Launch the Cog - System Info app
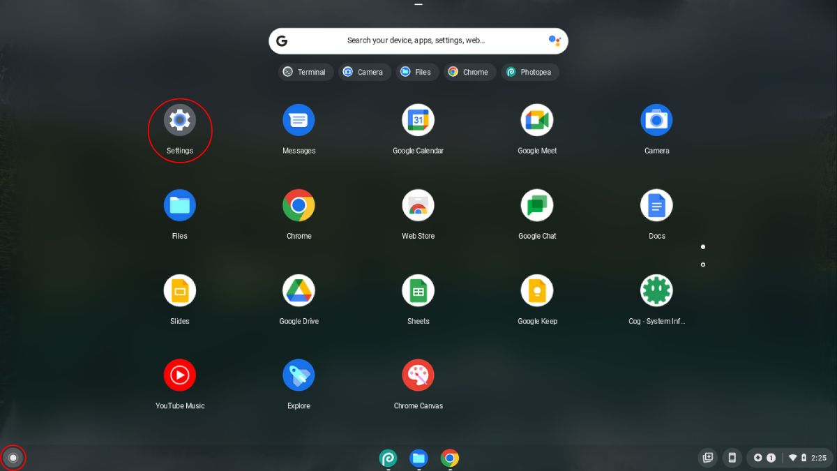Screen dimensions: 837x471 tap(656, 290)
